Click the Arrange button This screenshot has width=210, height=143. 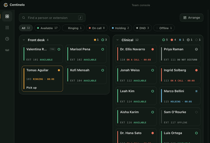click(x=192, y=18)
